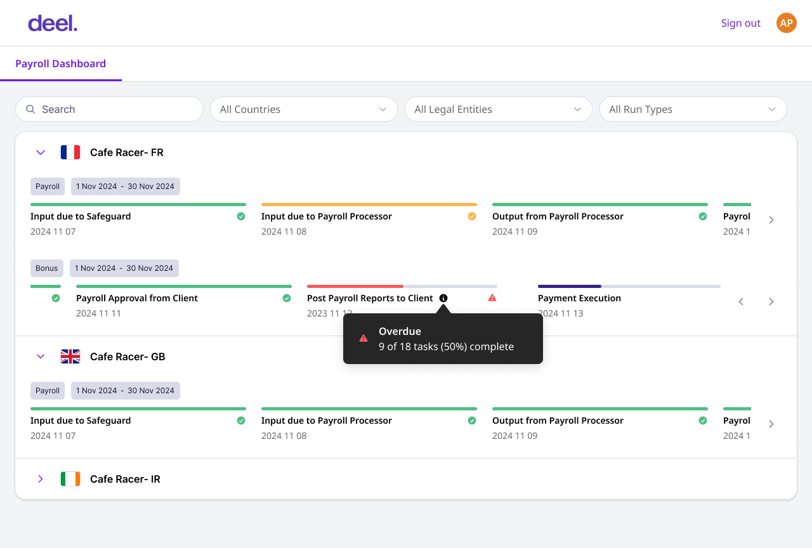Select 'Post Payroll Reports to Client' title
Image resolution: width=812 pixels, height=548 pixels.
pos(370,298)
